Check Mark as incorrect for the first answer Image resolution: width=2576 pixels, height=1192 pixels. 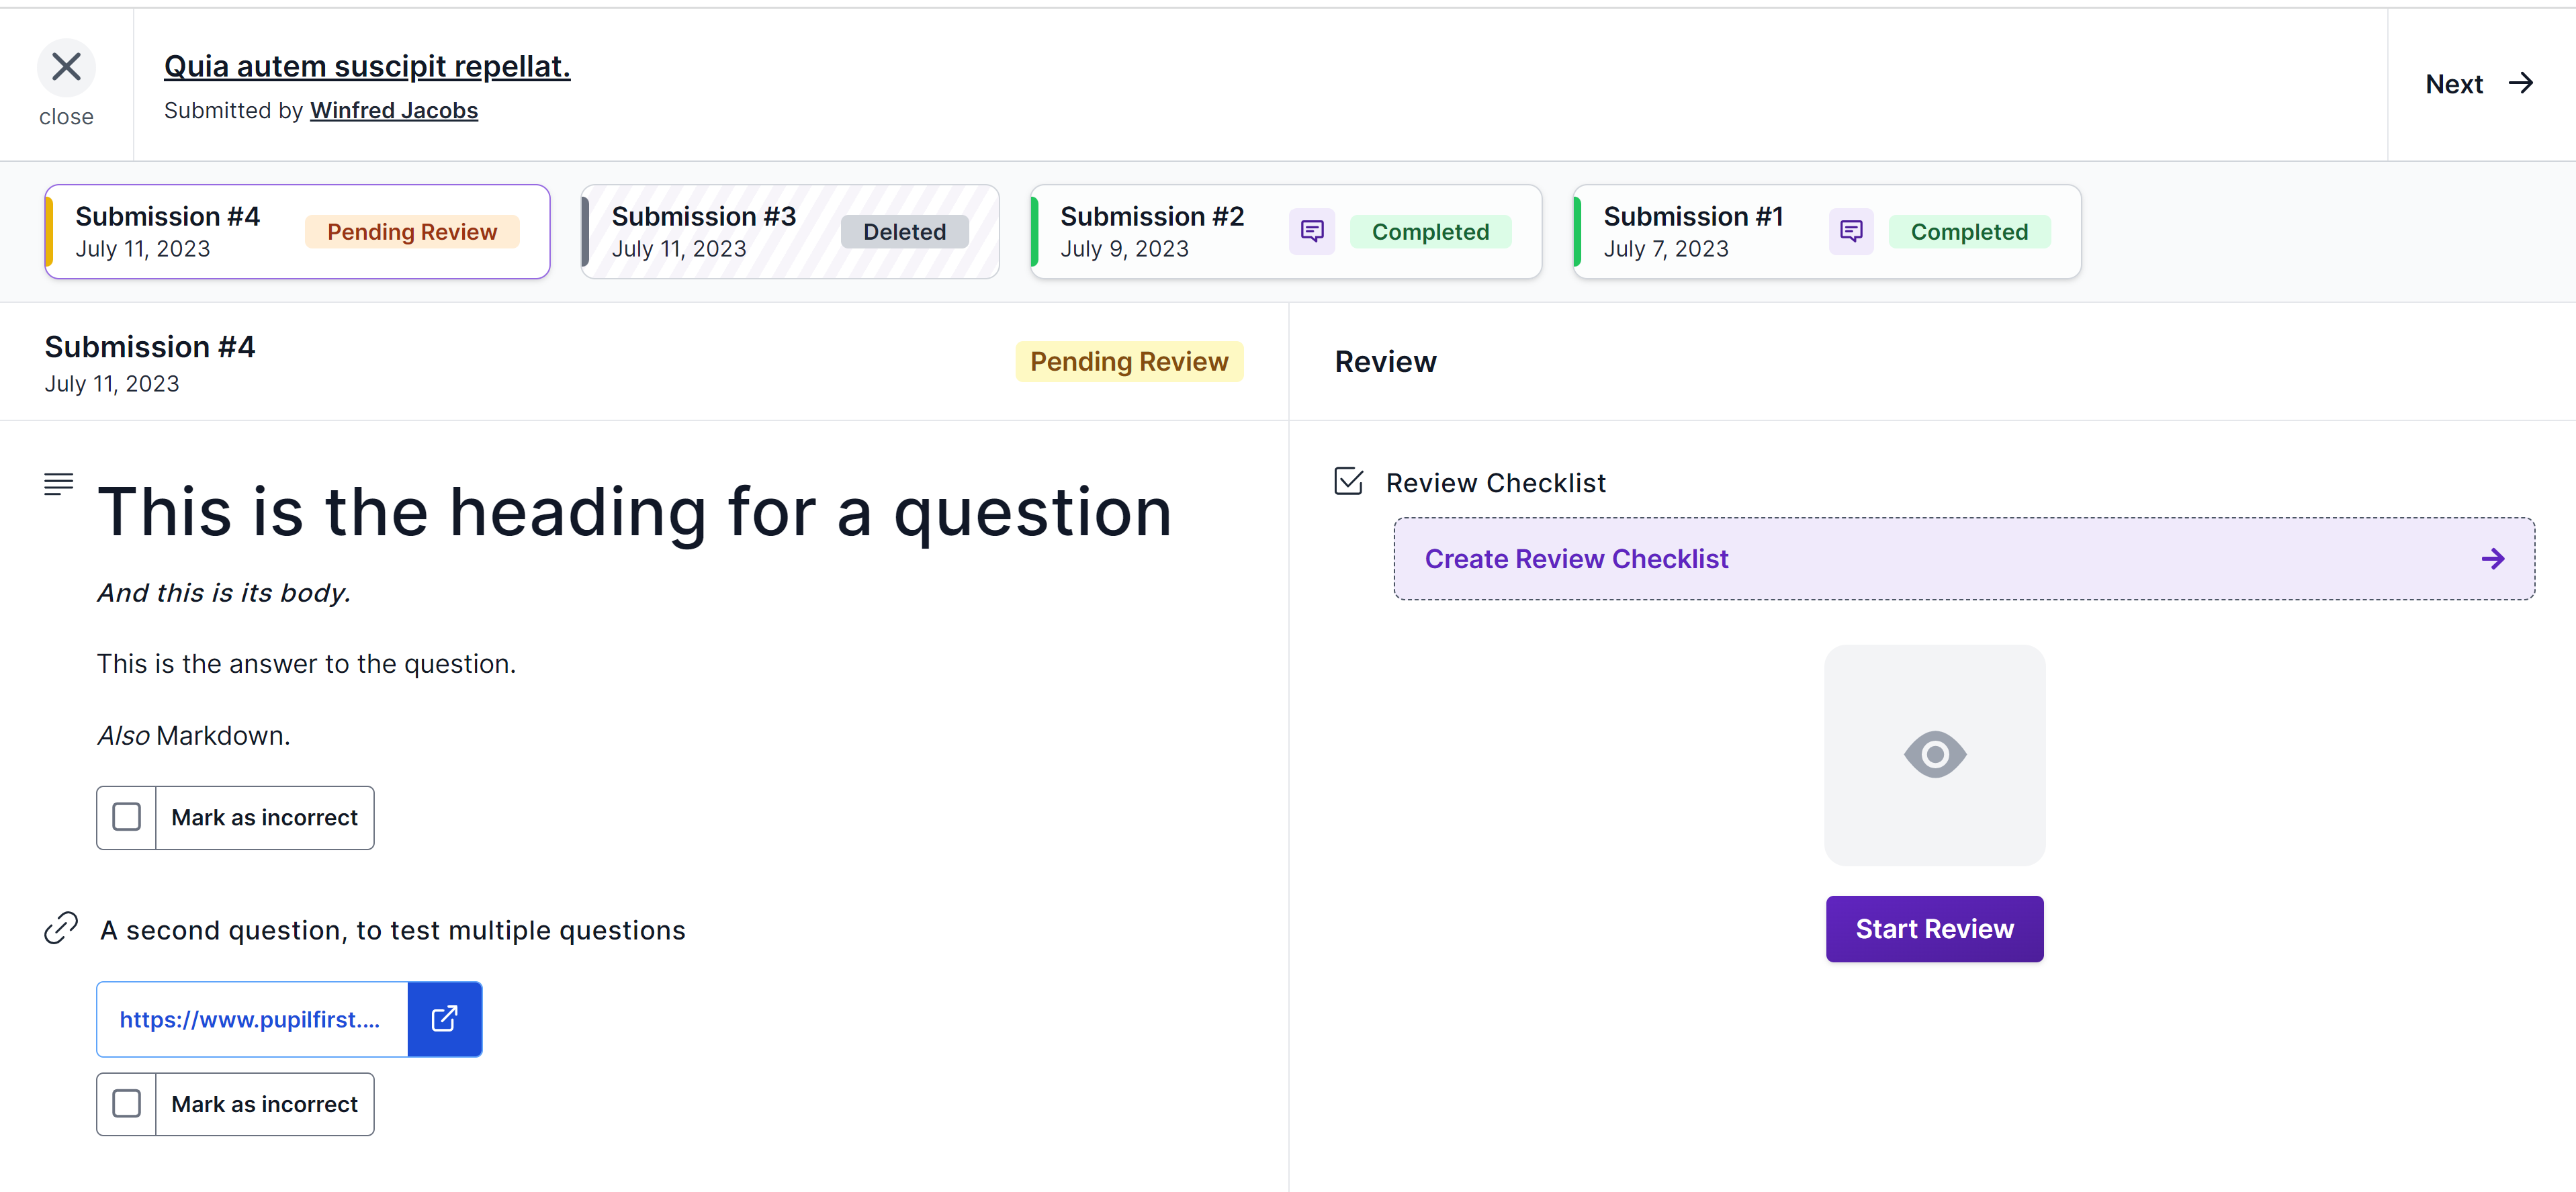click(x=126, y=817)
